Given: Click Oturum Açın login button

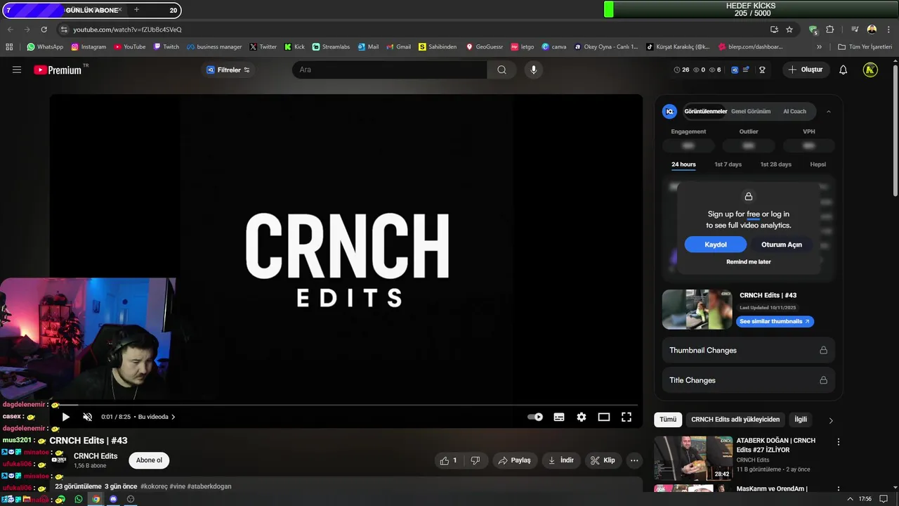Looking at the screenshot, I should coord(781,245).
